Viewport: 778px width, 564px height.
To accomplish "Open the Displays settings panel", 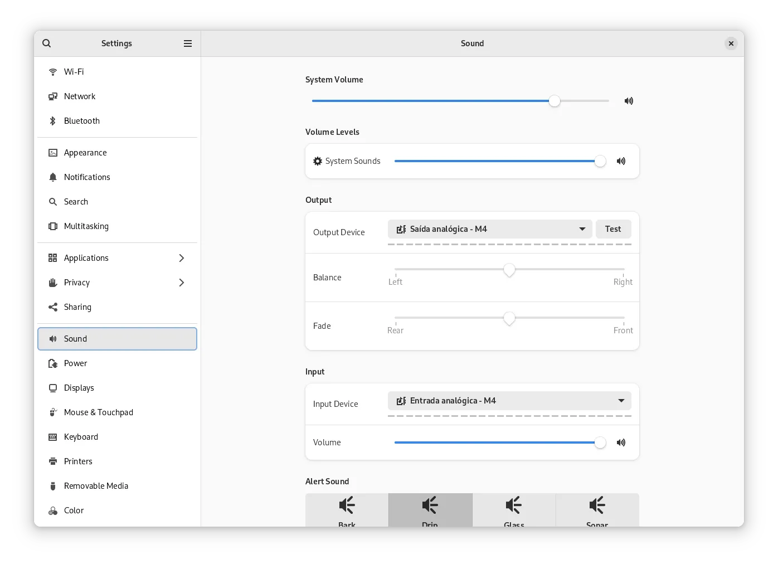I will [79, 388].
